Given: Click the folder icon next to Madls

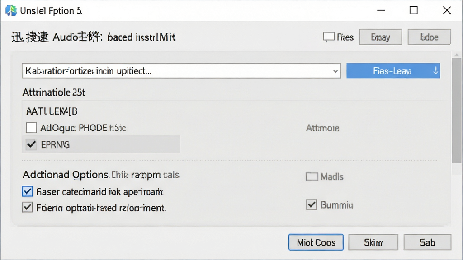Looking at the screenshot, I should coord(312,176).
